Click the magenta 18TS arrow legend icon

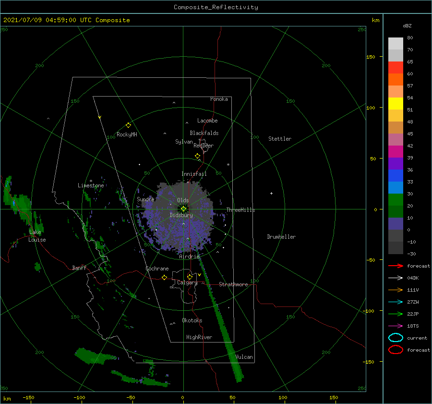click(x=396, y=326)
